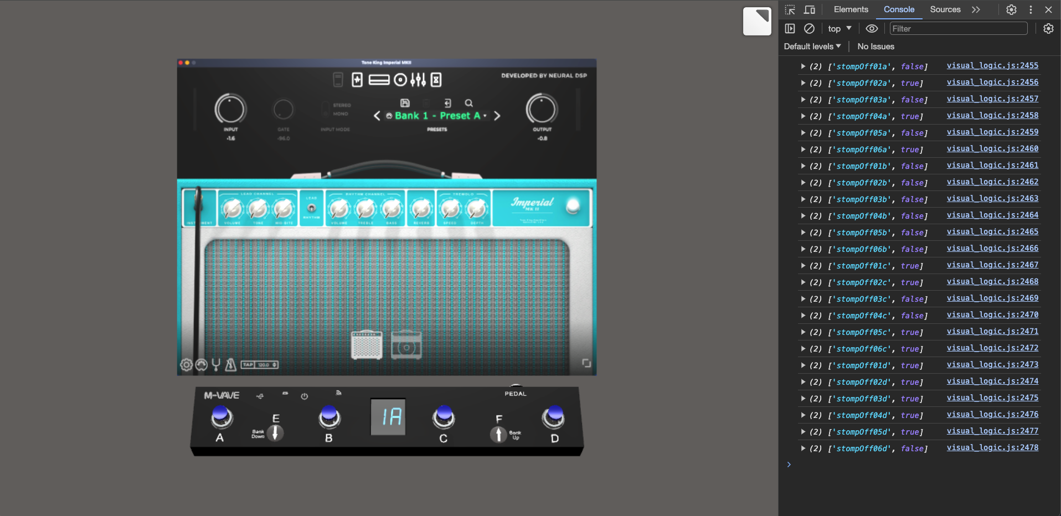
Task: Show console sidebar icon
Action: 790,29
